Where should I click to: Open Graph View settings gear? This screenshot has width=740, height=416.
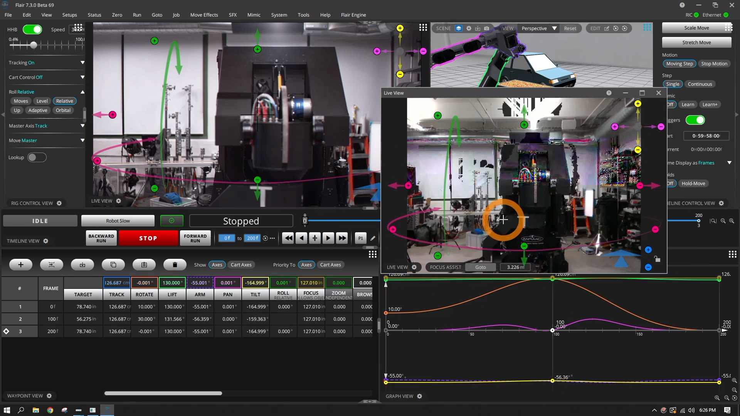420,396
